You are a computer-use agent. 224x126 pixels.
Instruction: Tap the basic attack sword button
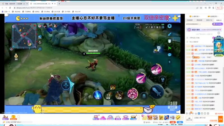click(x=157, y=92)
